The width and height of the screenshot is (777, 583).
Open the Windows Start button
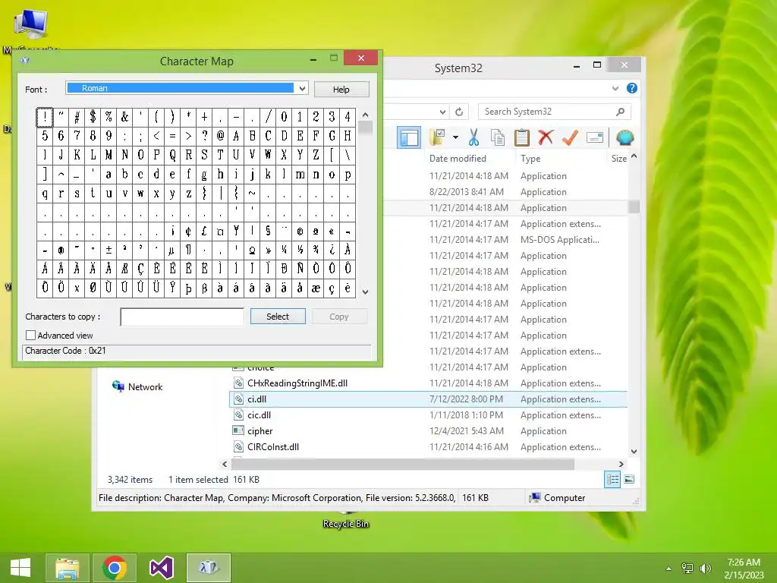click(x=20, y=568)
